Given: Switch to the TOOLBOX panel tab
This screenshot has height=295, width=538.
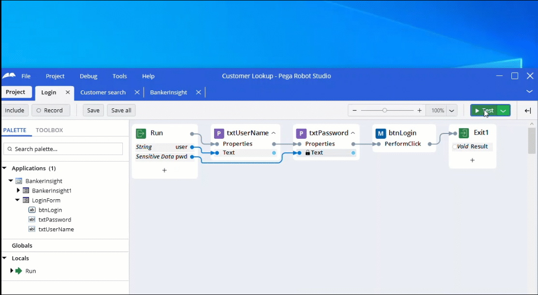Looking at the screenshot, I should pos(49,130).
